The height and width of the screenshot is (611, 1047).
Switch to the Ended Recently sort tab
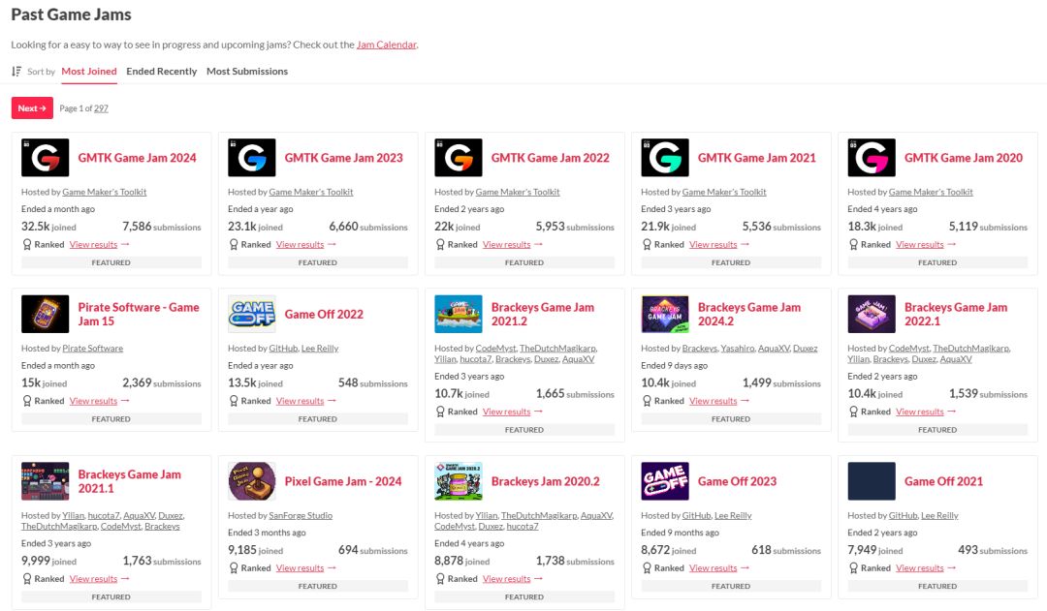tap(161, 72)
